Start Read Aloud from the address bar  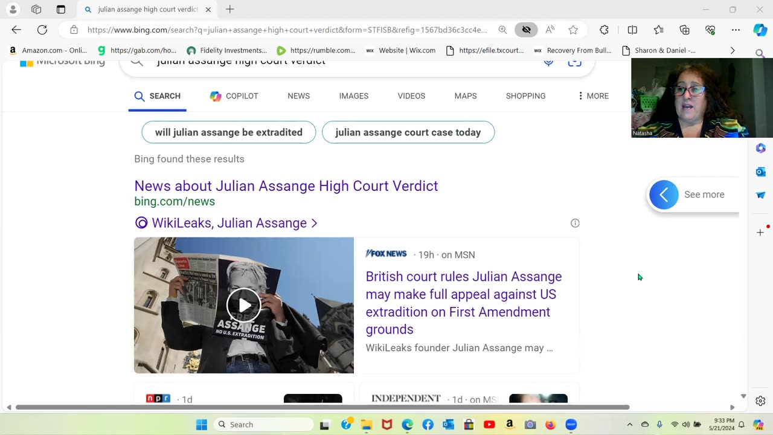[x=550, y=30]
